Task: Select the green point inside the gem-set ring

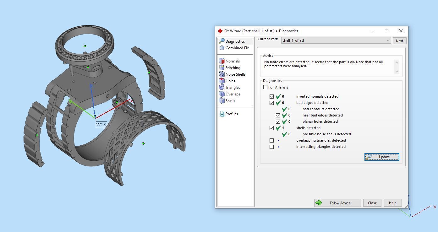Action: coord(85,46)
